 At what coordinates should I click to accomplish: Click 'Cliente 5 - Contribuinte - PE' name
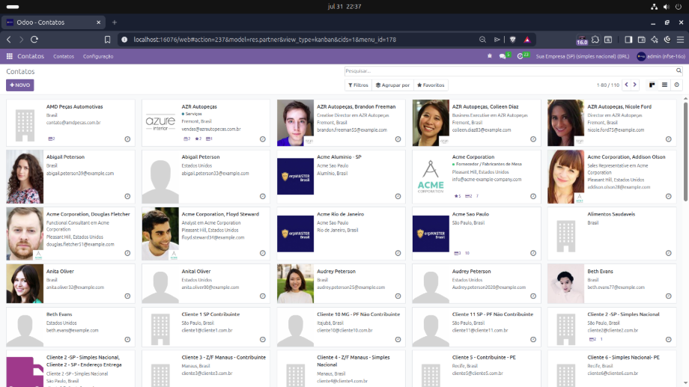484,358
